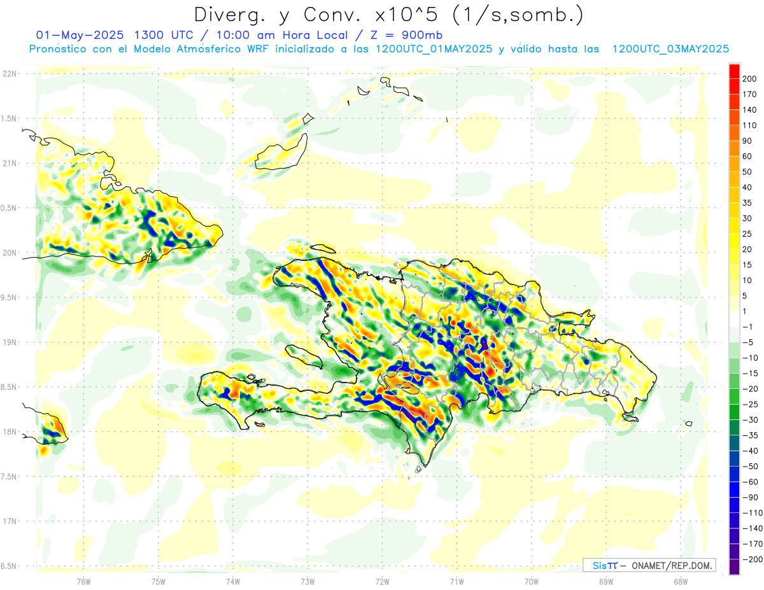Select the dark purple swatch below -200

coord(734,567)
